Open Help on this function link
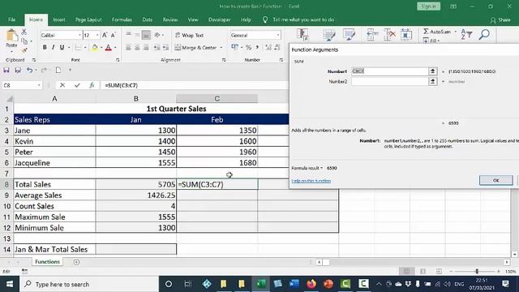519x292 pixels. [311, 181]
